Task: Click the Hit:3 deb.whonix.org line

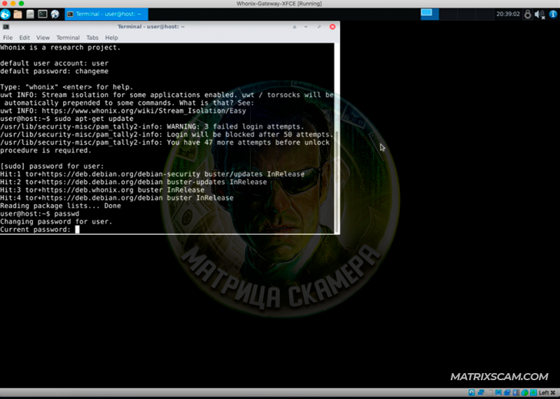Action: pyautogui.click(x=102, y=190)
